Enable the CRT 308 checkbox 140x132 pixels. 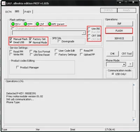pyautogui.click(x=89, y=35)
